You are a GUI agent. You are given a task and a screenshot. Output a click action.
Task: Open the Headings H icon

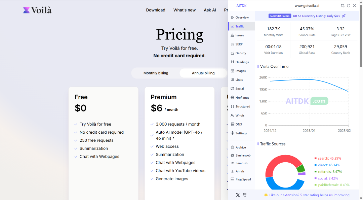(x=233, y=62)
